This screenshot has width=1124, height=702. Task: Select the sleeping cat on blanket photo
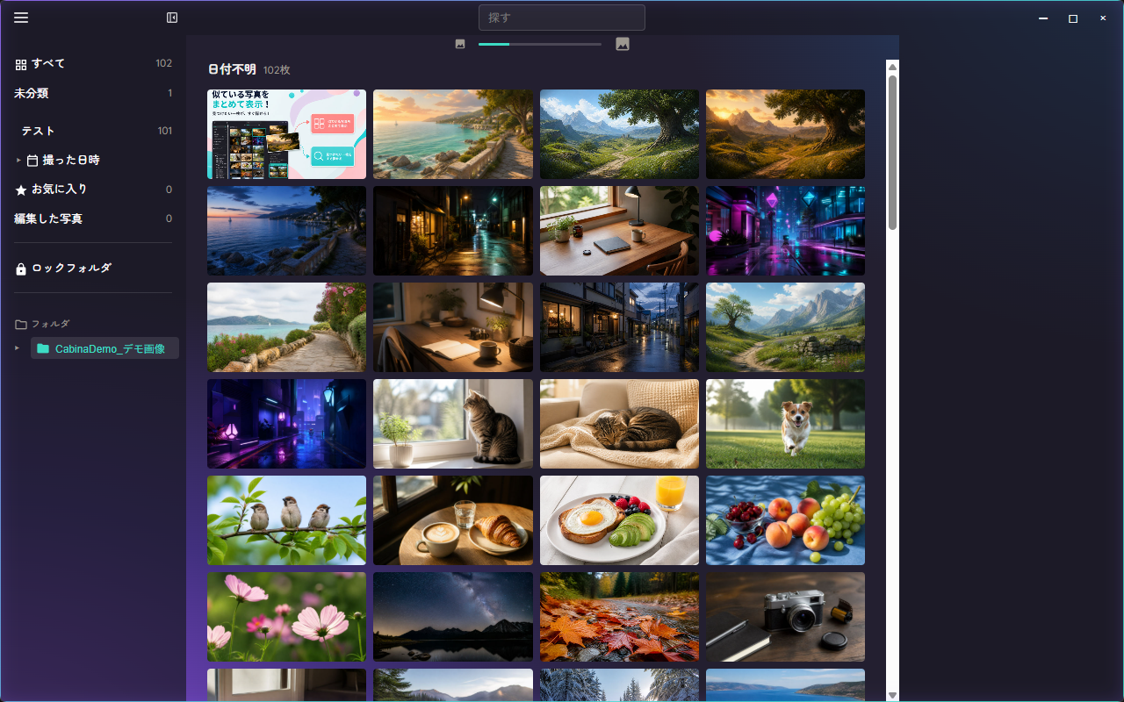(619, 424)
